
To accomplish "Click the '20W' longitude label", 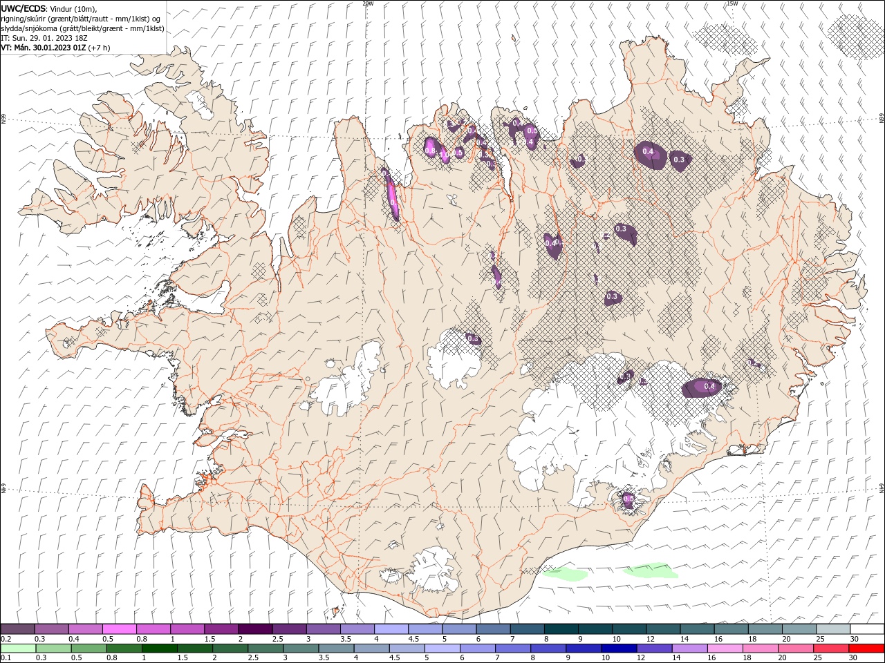I will point(368,3).
